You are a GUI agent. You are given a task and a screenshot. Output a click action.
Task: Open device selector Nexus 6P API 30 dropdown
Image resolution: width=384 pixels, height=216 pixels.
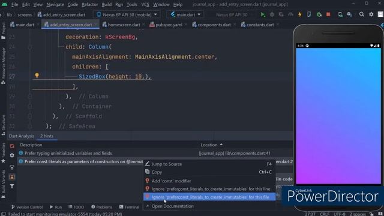[127, 14]
